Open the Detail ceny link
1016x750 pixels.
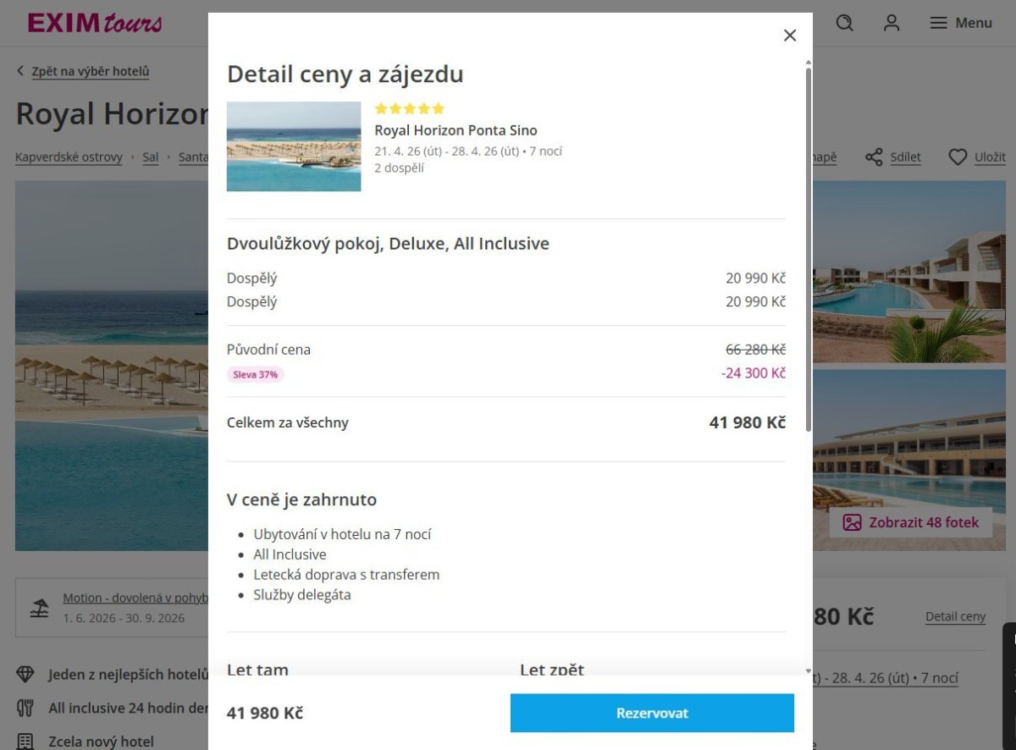(955, 616)
